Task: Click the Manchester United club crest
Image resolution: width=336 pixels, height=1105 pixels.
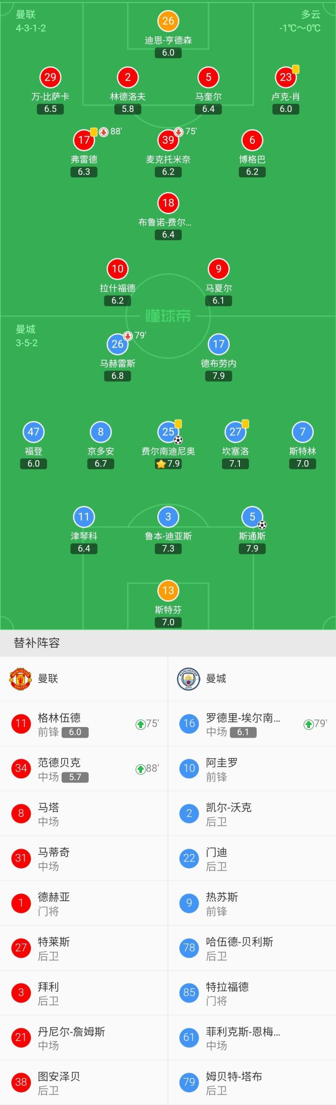Action: coord(21,678)
